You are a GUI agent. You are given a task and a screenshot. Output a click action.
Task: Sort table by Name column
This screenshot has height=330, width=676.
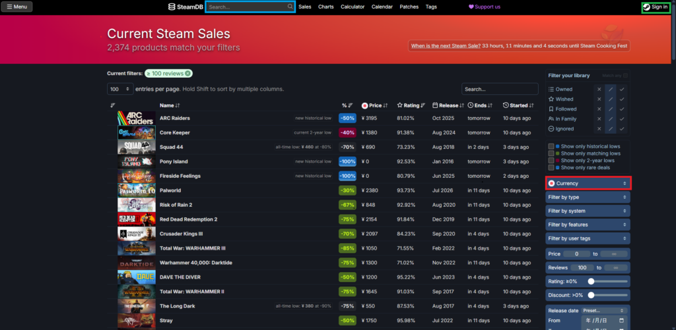(170, 105)
